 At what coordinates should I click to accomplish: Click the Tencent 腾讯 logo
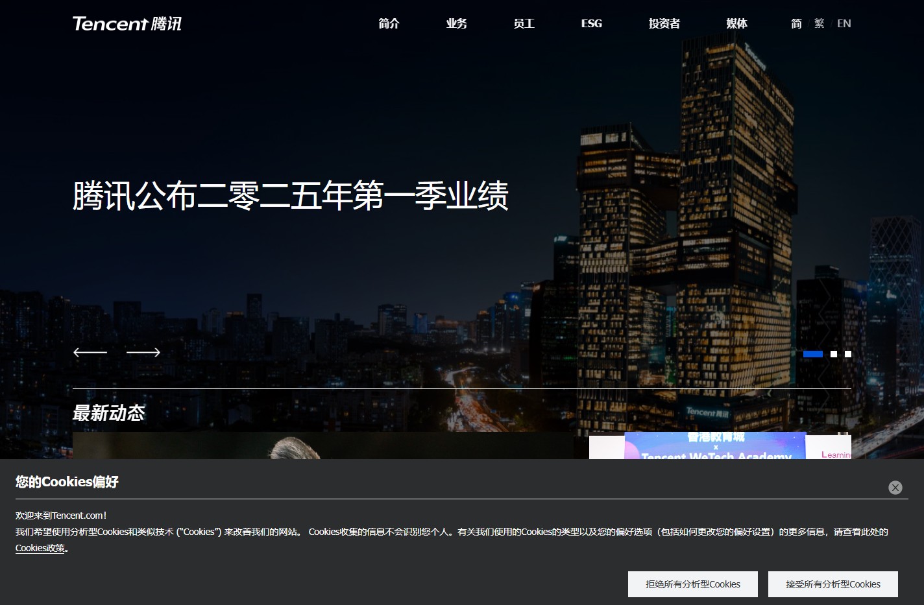point(127,23)
